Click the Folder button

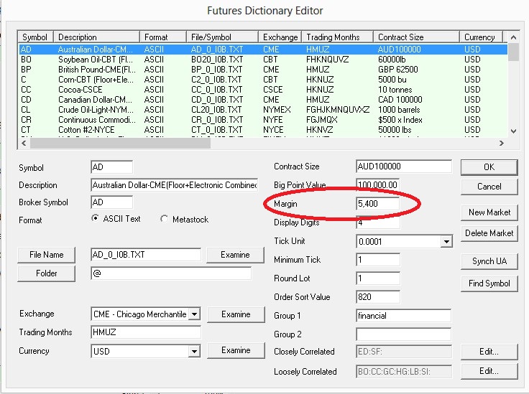point(46,273)
